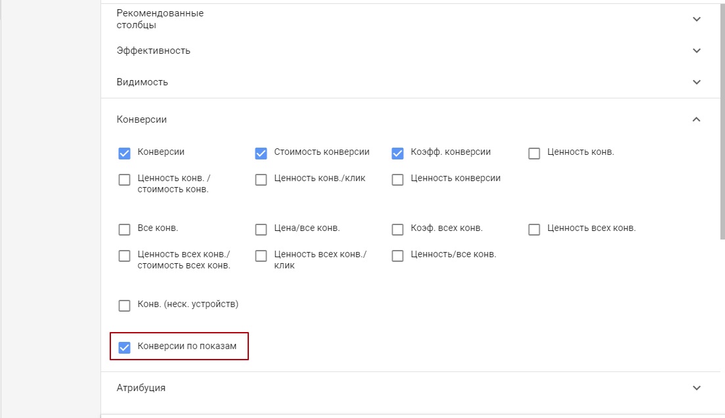725x418 pixels.
Task: Click the Ценность всех конв. label
Action: pyautogui.click(x=592, y=228)
